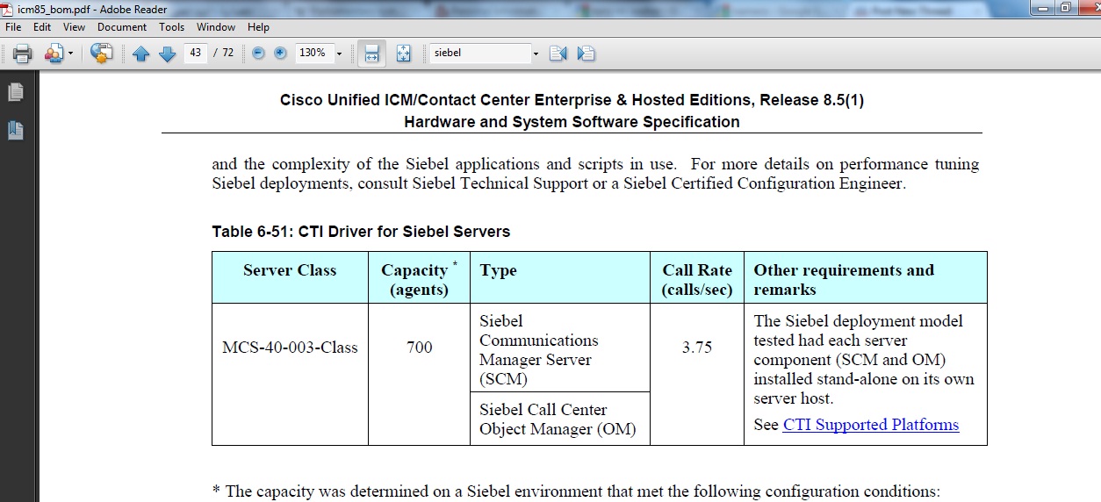Open the Bookmarks panel icon in sidebar
1101x502 pixels.
(x=16, y=131)
